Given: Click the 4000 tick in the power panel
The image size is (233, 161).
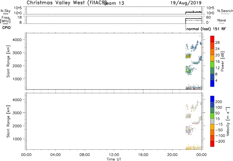Looking at the screenshot, I should point(17,40).
